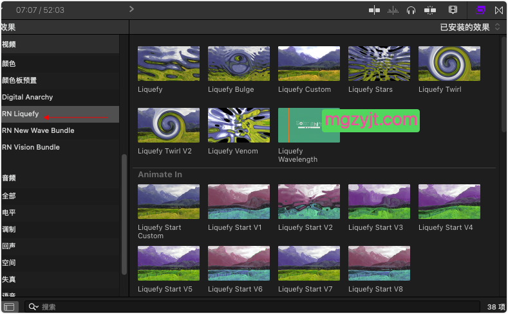Toggle the solo headphones icon
Viewport: 508px width, 314px height.
[x=411, y=11]
